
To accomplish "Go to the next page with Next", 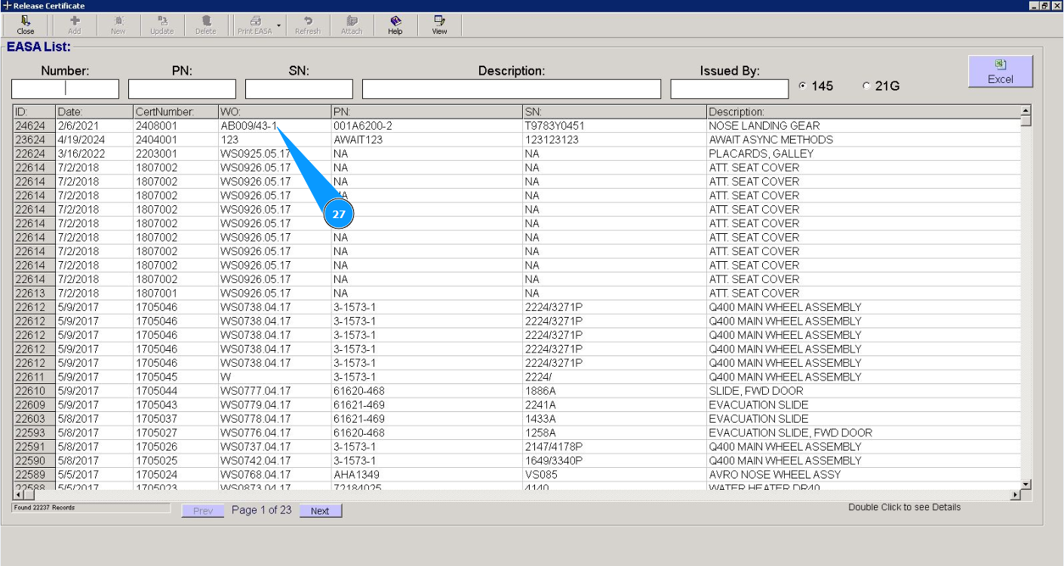I will tap(320, 511).
